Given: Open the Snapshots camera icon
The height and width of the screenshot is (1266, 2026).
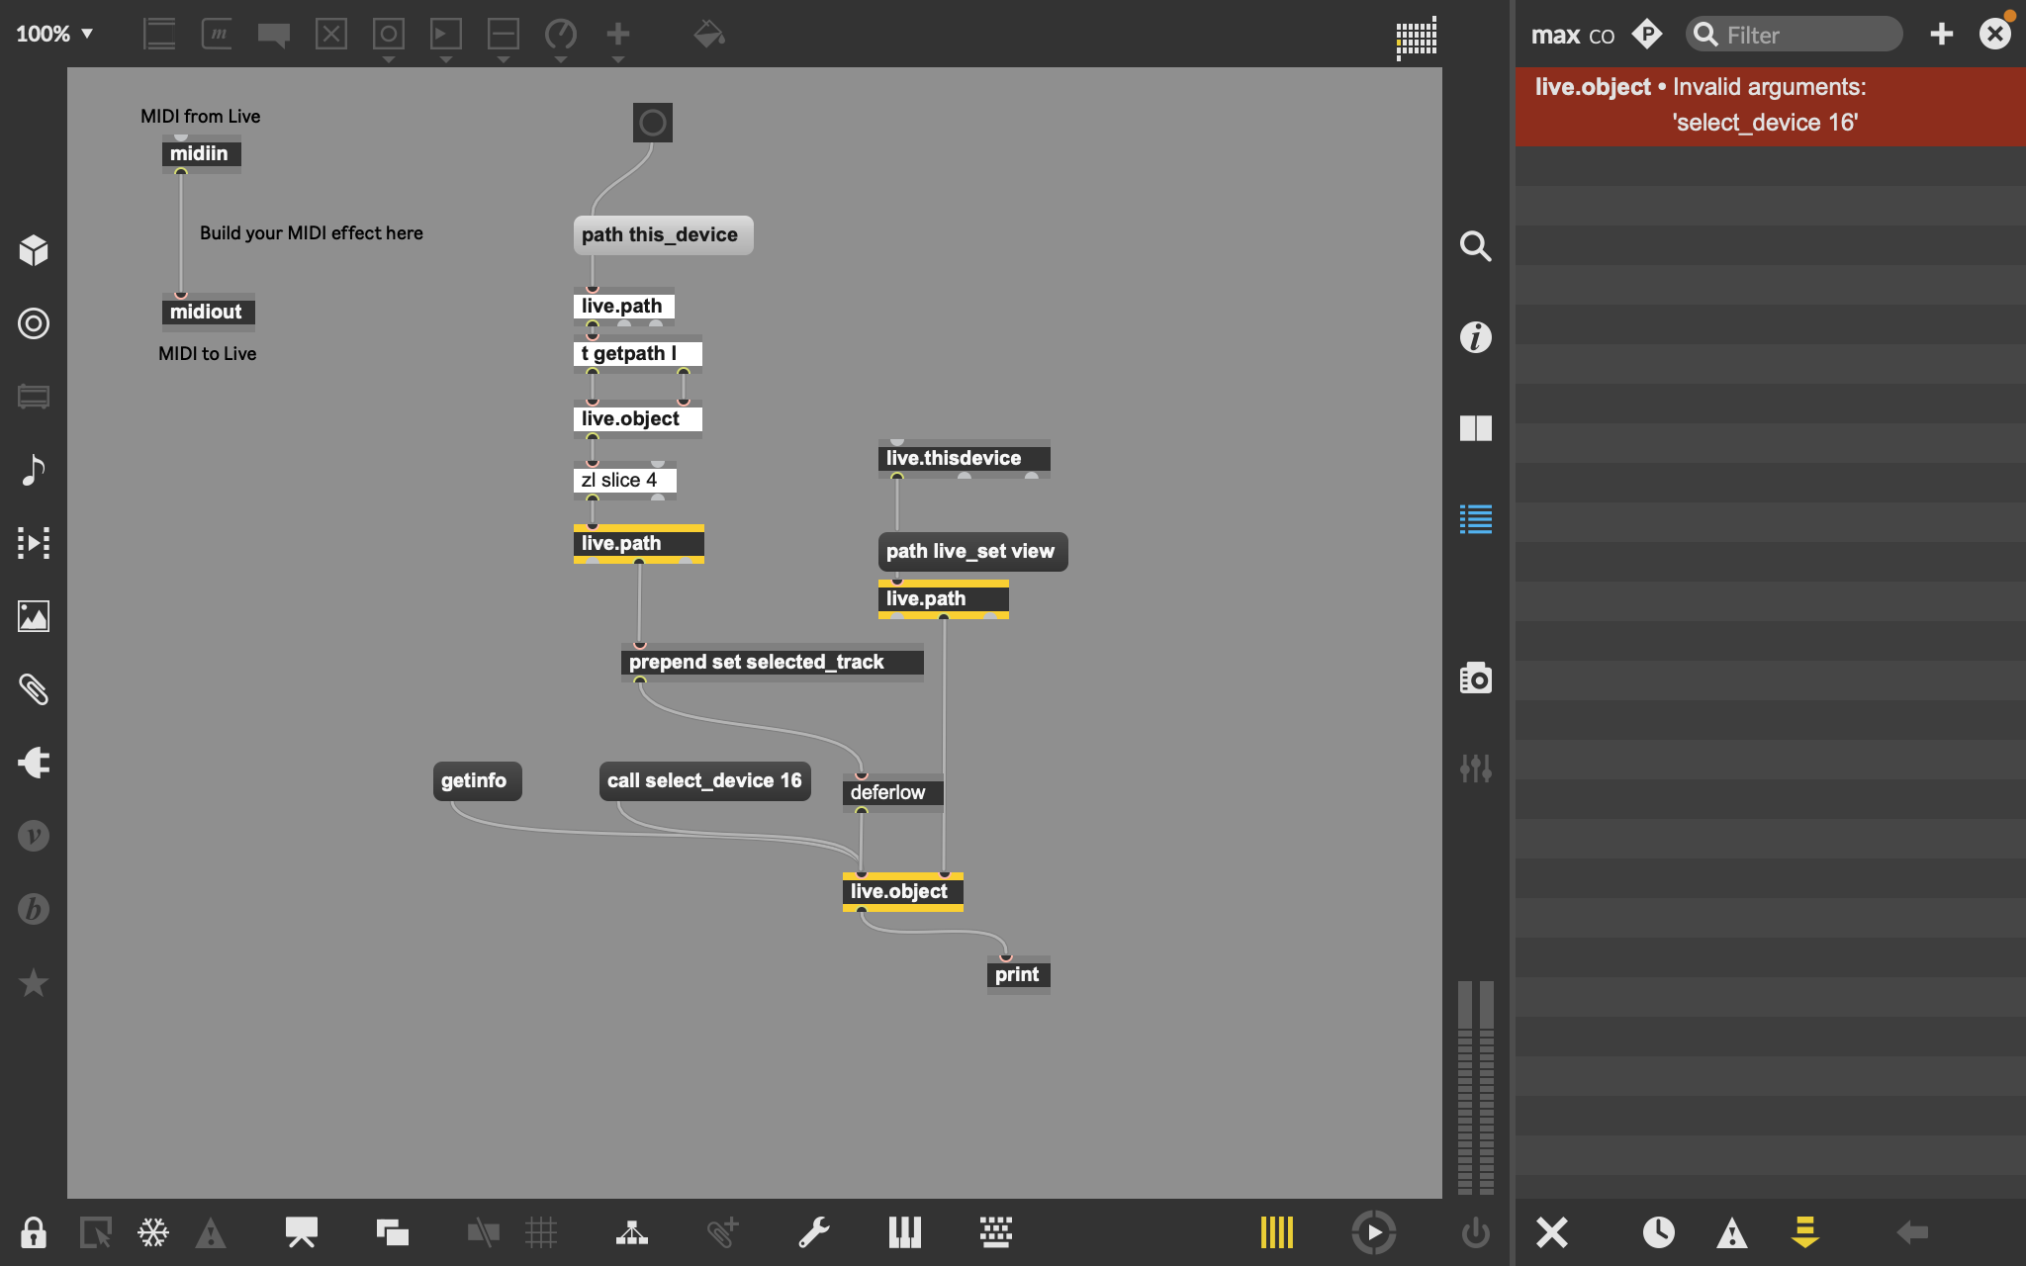Looking at the screenshot, I should pyautogui.click(x=1475, y=678).
